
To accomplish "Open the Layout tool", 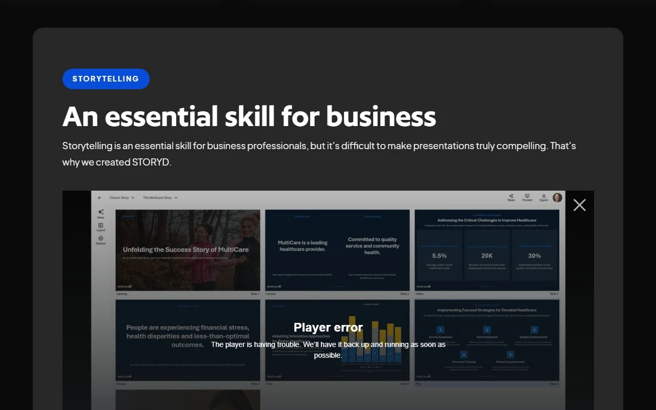I will [101, 227].
